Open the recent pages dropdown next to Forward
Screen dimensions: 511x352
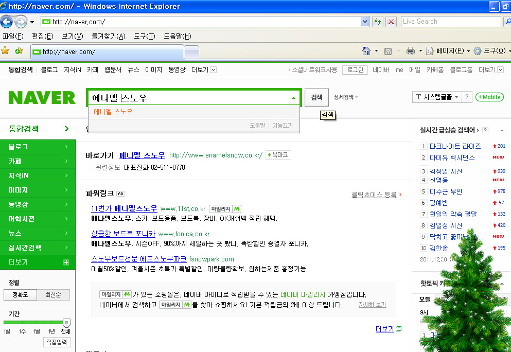[x=32, y=22]
